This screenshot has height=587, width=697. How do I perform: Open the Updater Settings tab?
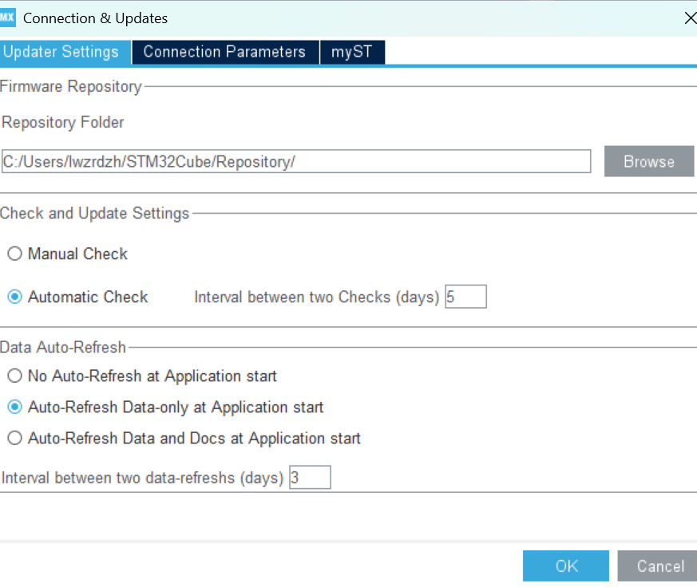(65, 52)
